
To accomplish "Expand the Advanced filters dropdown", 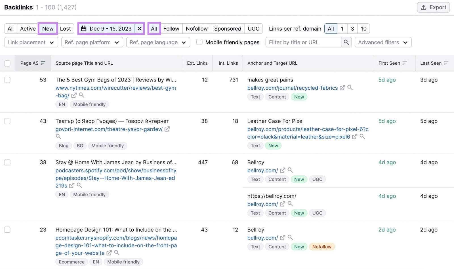I will (383, 42).
